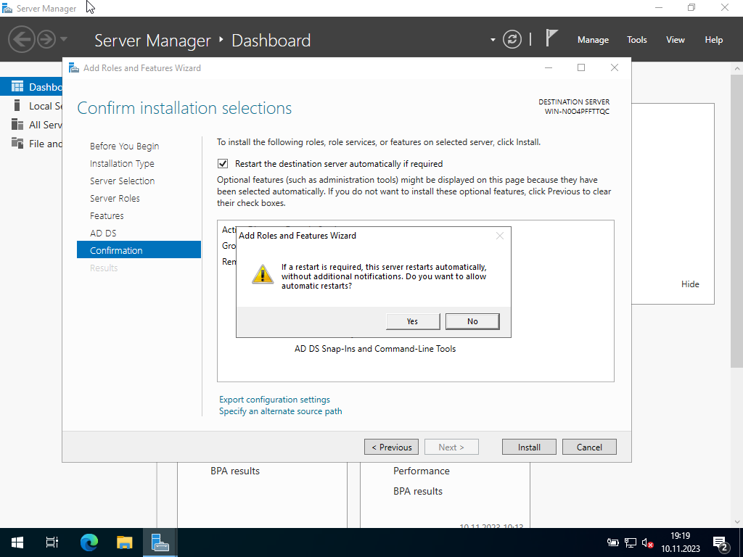Select Local Server in the sidebar
This screenshot has height=557, width=743.
point(31,106)
